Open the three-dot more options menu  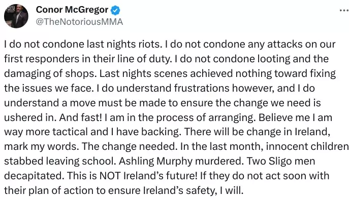click(x=344, y=10)
